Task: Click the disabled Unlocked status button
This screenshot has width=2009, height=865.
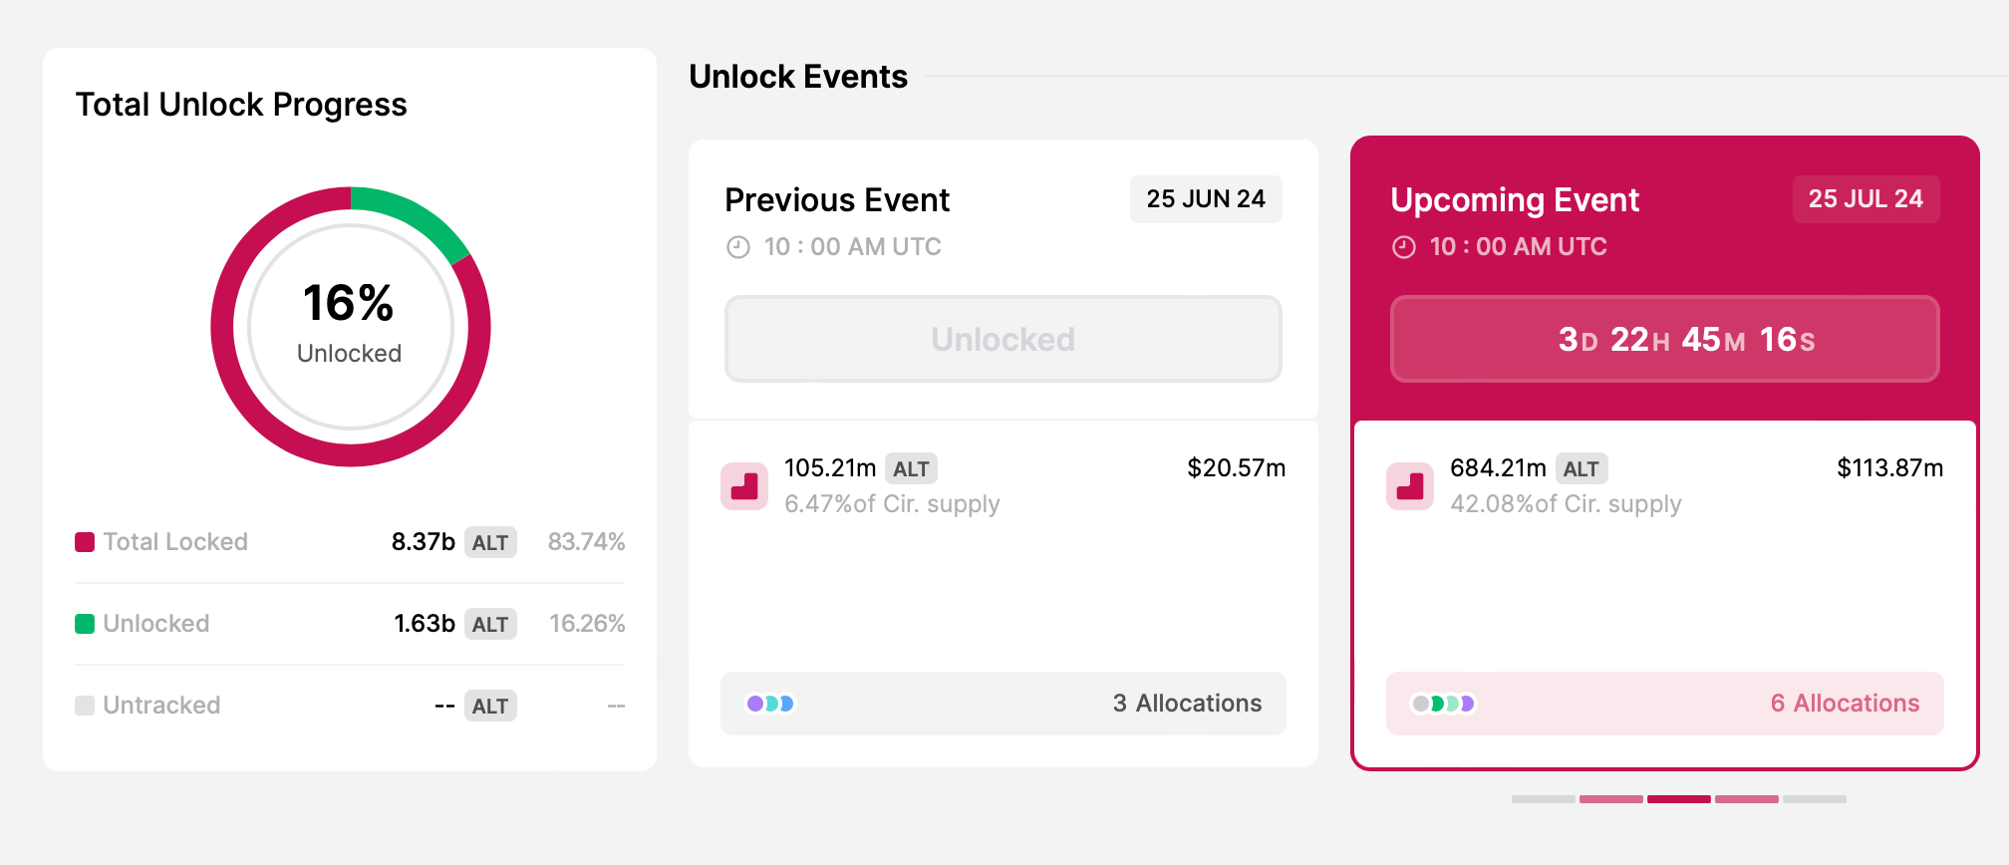Action: (1003, 339)
